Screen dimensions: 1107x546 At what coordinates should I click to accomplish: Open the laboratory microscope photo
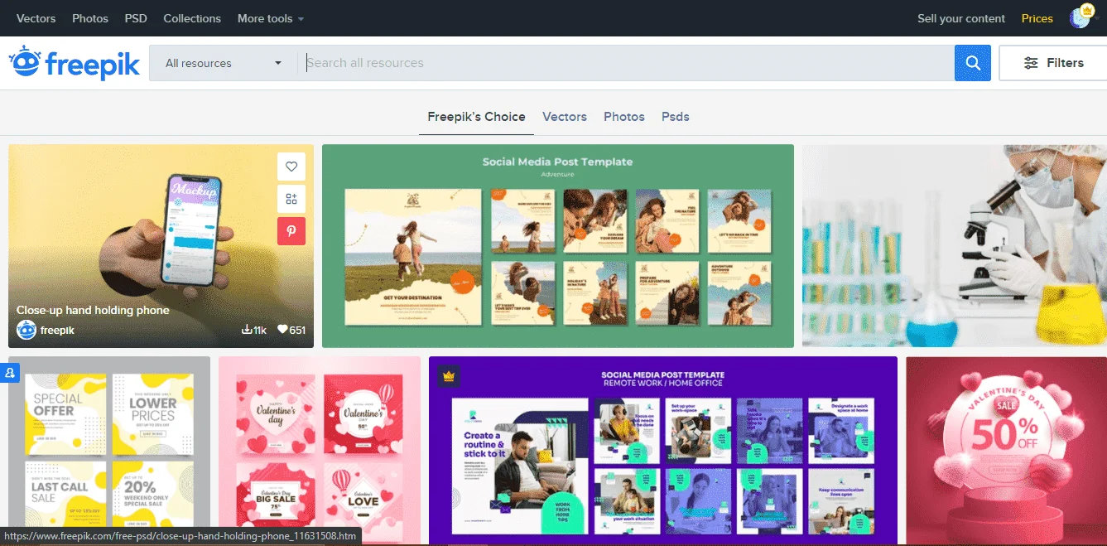tap(955, 246)
